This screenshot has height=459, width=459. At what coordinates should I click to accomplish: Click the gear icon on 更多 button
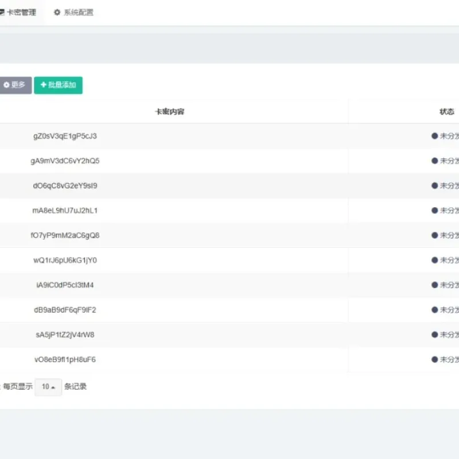[x=6, y=85]
